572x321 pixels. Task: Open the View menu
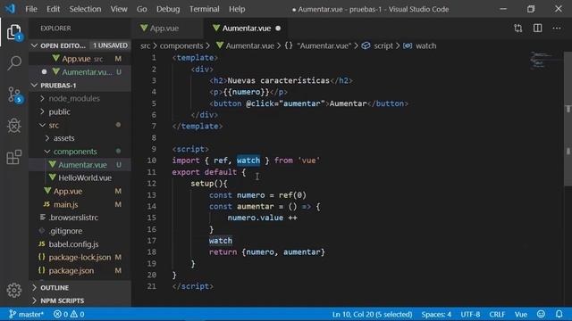click(x=119, y=9)
